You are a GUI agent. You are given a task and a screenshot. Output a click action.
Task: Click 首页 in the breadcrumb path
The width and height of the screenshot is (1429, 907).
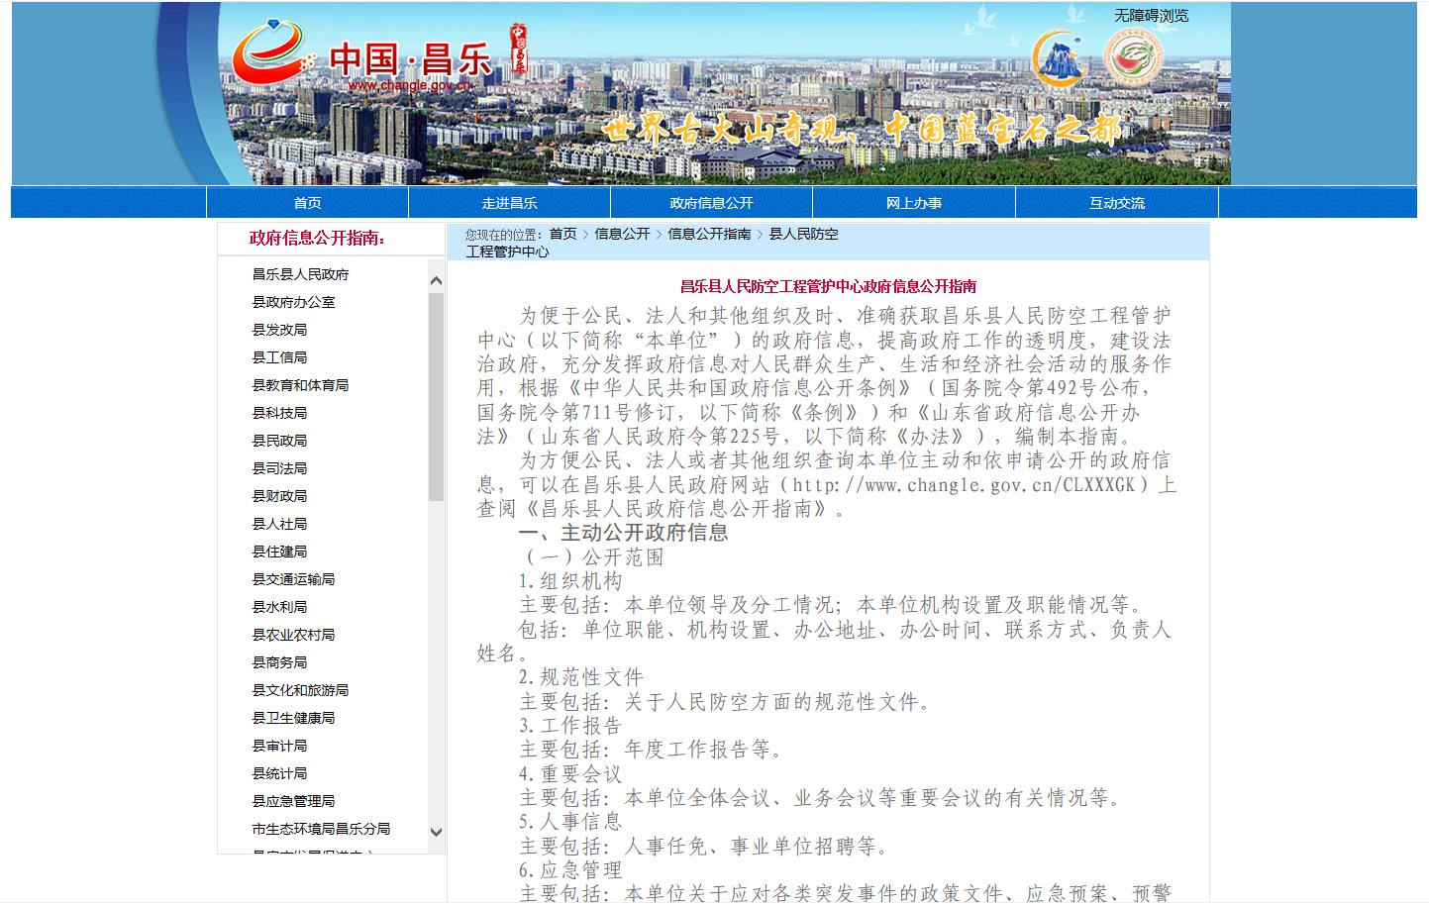tap(562, 234)
